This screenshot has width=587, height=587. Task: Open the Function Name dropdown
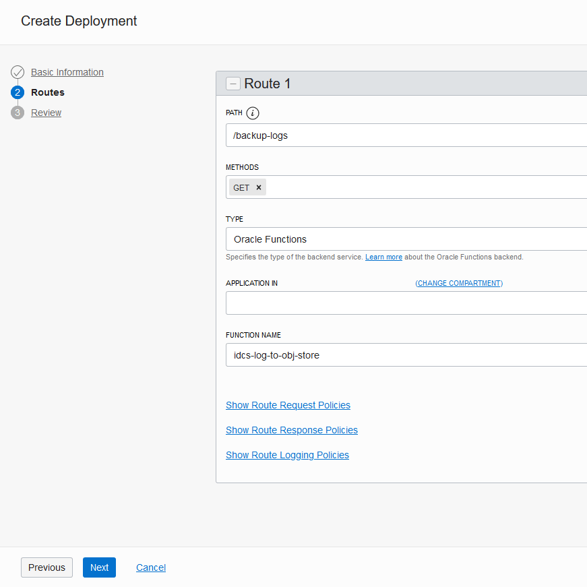point(404,355)
